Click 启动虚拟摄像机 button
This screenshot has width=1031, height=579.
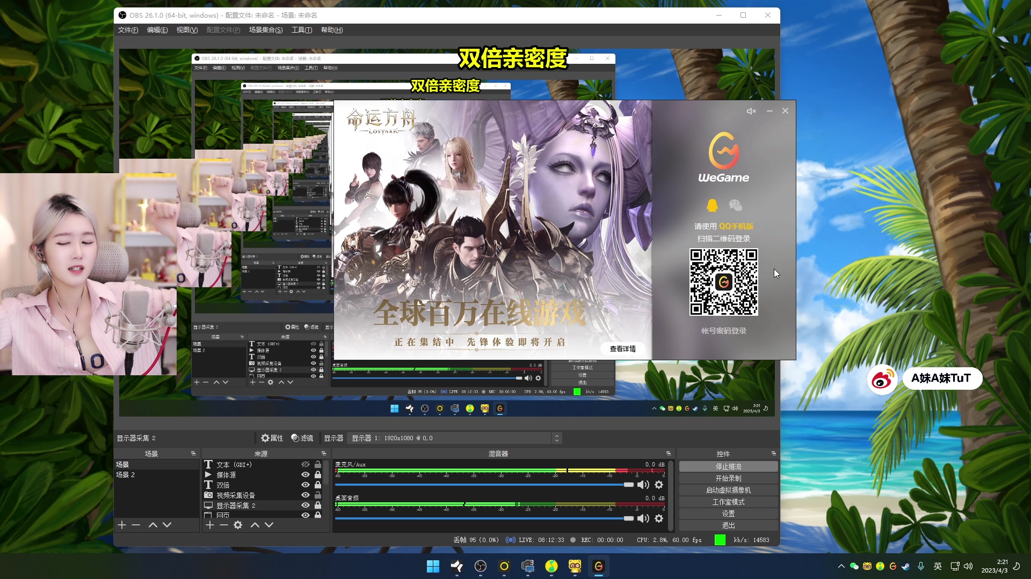pyautogui.click(x=728, y=490)
